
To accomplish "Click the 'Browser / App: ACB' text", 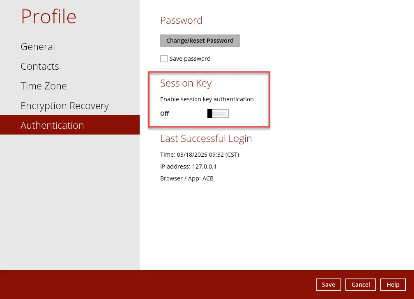I will pos(186,178).
